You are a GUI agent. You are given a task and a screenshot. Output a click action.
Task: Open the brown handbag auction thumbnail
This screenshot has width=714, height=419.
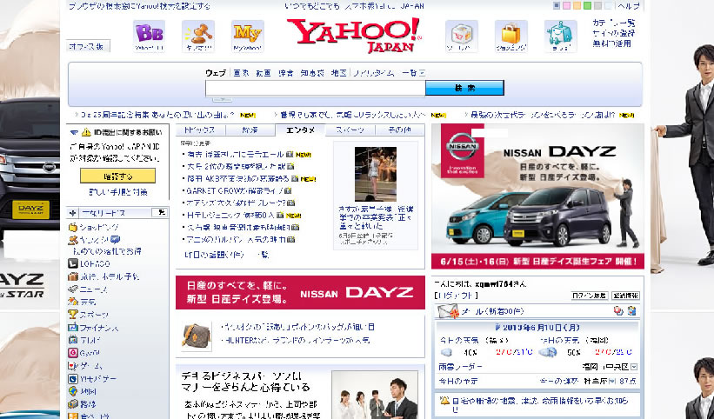coord(197,336)
